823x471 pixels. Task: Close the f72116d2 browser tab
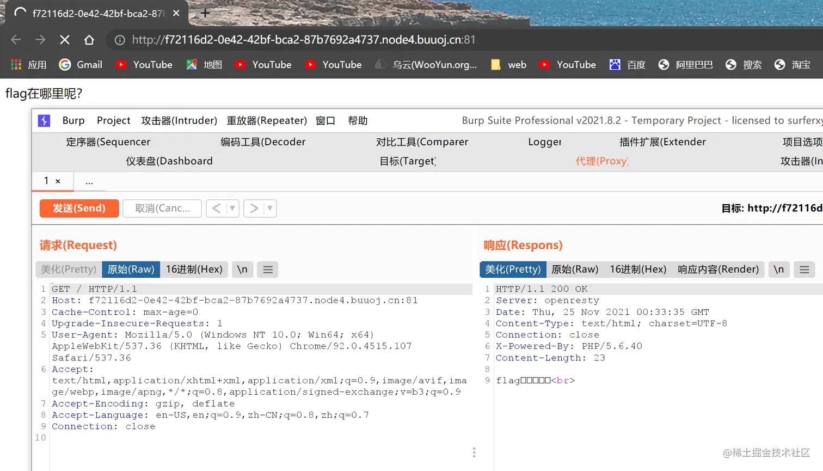pos(176,13)
